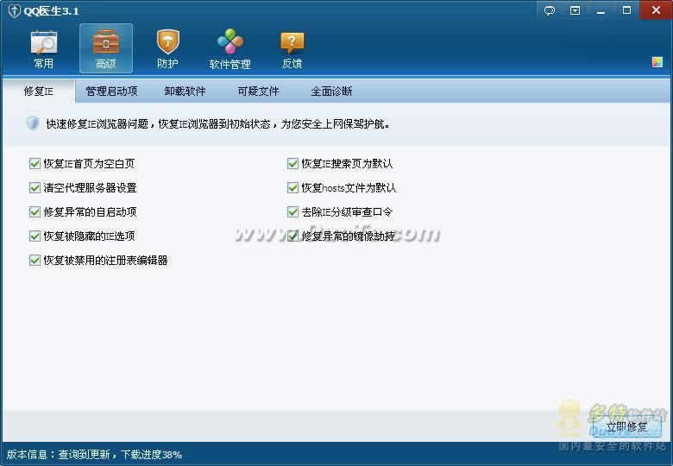Viewport: 673px width, 466px height.
Task: Open the title bar dropdown menu icon
Action: point(575,10)
